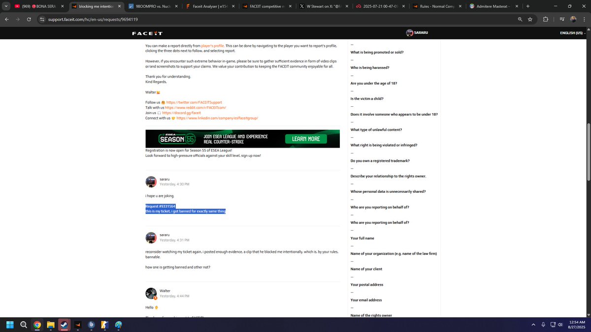
Task: Click sararu avatar on 4:31 PM comment
Action: [x=151, y=238]
